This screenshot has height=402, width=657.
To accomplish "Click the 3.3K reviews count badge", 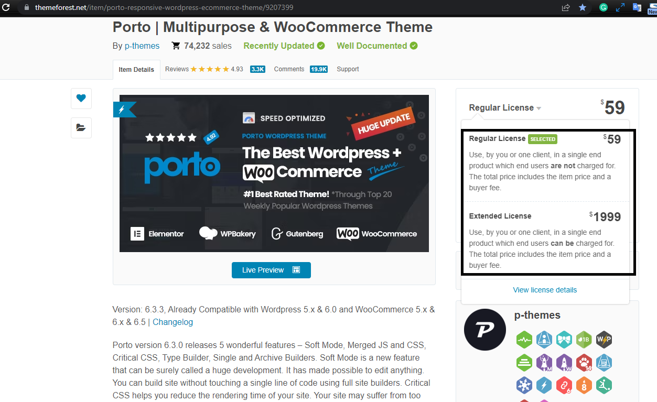I will (x=257, y=69).
